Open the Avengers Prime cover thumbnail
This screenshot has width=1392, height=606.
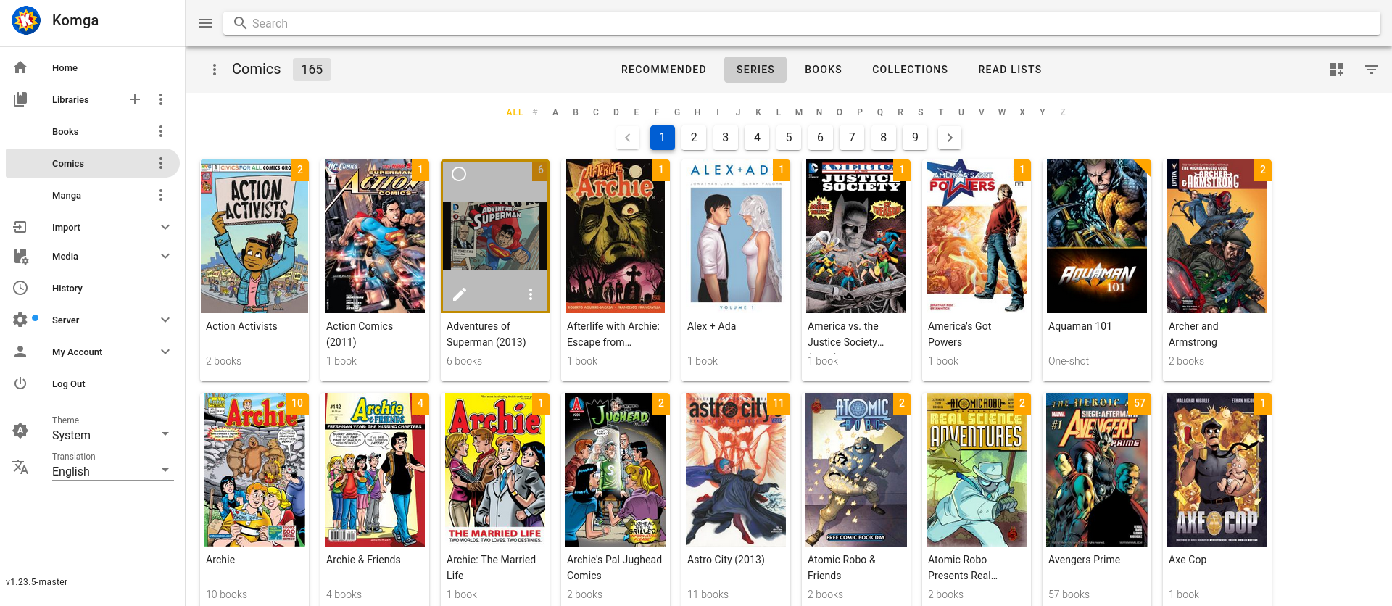click(x=1097, y=470)
